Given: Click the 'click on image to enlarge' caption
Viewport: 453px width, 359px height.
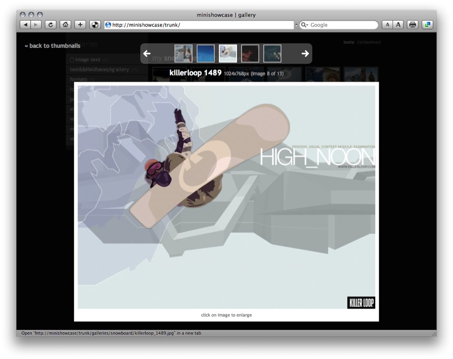Looking at the screenshot, I should click(x=226, y=315).
